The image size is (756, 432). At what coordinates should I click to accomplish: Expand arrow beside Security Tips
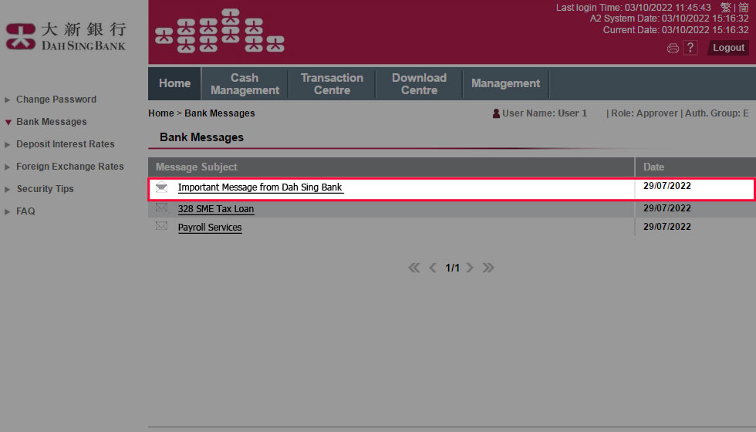point(7,190)
